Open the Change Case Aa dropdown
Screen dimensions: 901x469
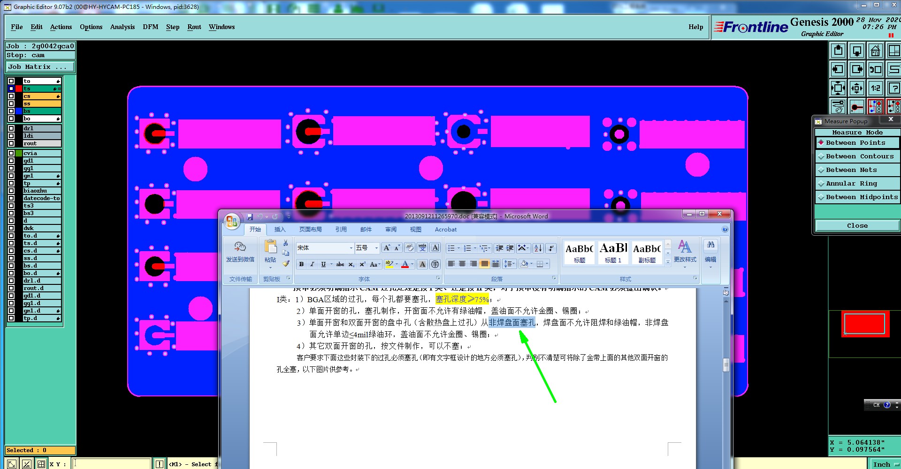374,264
